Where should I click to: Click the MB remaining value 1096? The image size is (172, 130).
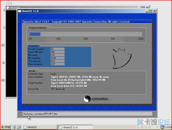53,58
